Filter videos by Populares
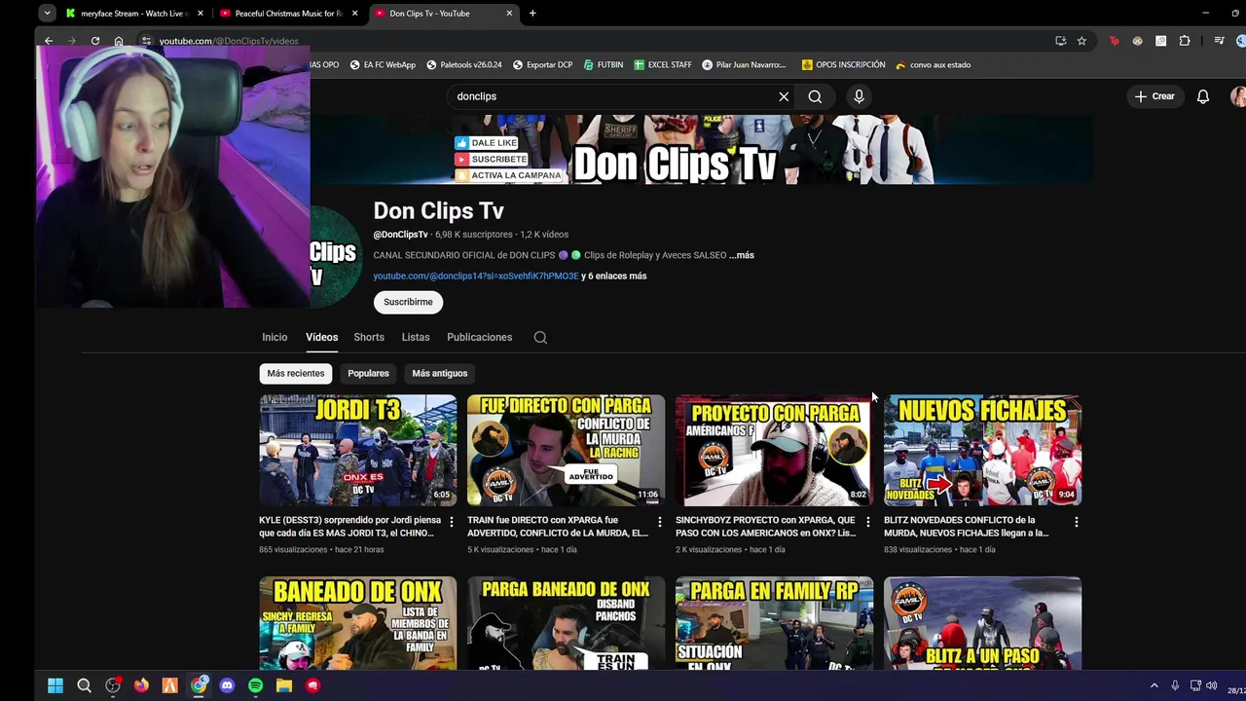 coord(368,373)
